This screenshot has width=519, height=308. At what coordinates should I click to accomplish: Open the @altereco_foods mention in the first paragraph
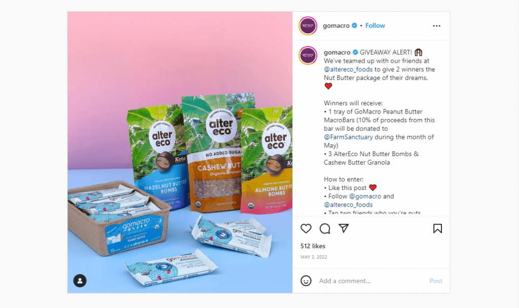tap(348, 69)
